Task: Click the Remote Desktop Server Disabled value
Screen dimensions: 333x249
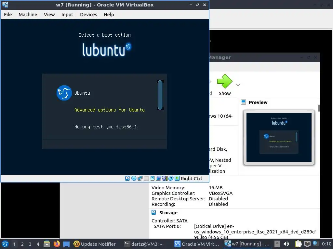Action: tap(218, 199)
